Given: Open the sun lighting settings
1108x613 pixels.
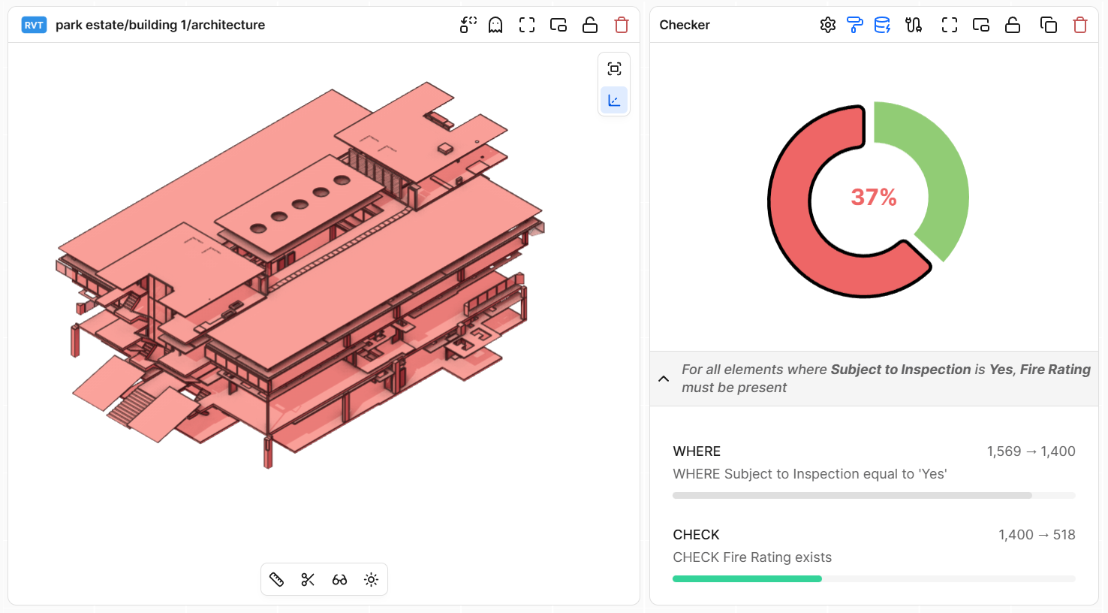Looking at the screenshot, I should pos(371,579).
